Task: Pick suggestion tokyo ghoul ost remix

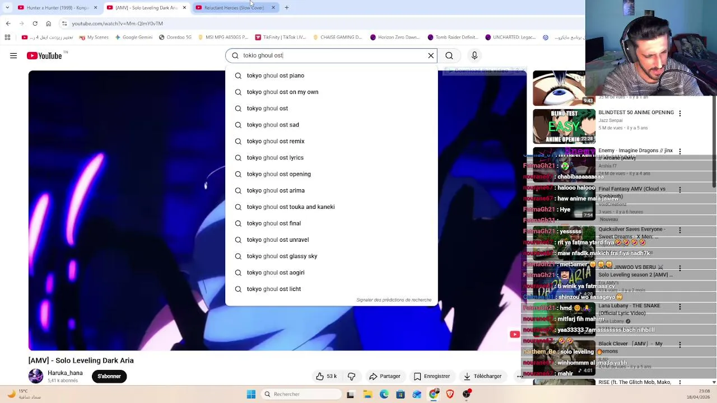Action: pos(332,141)
